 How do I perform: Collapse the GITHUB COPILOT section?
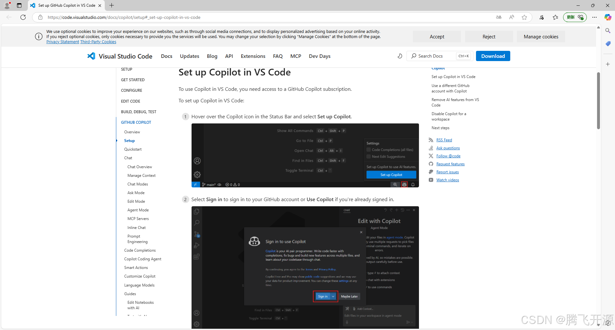tap(136, 122)
